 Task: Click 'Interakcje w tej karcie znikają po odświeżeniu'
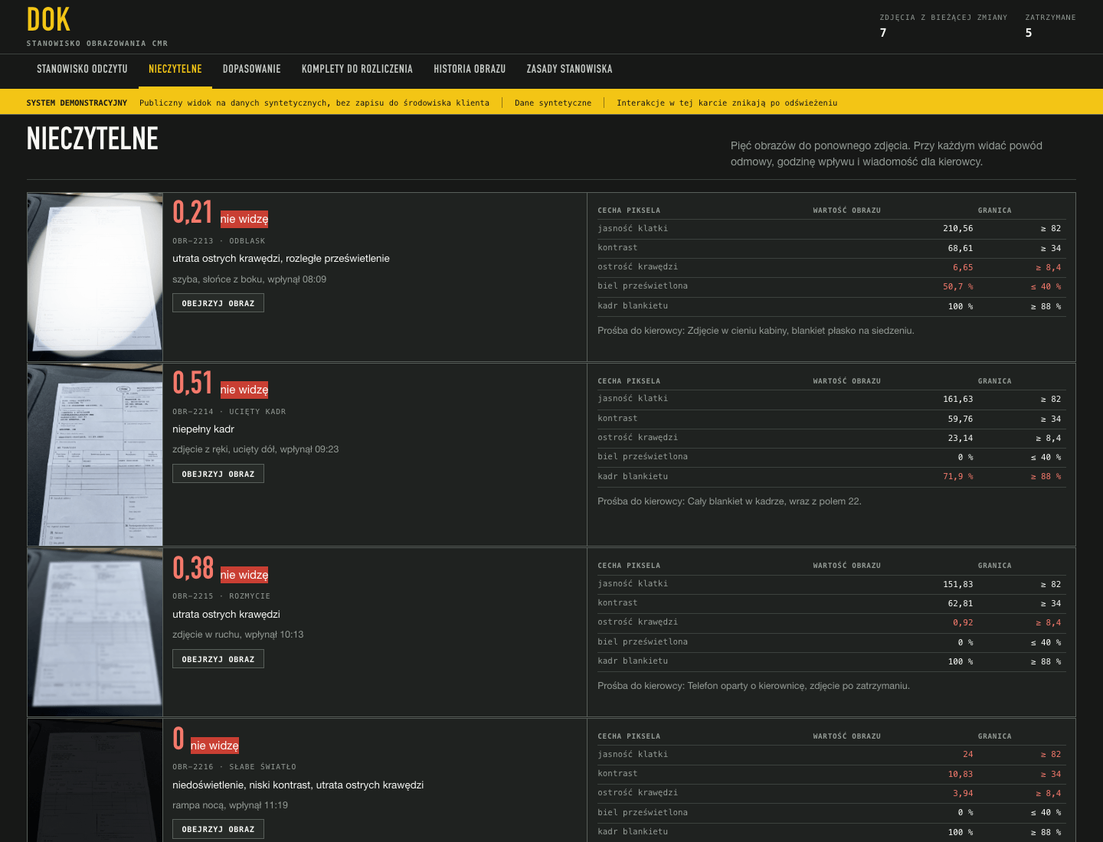(727, 103)
